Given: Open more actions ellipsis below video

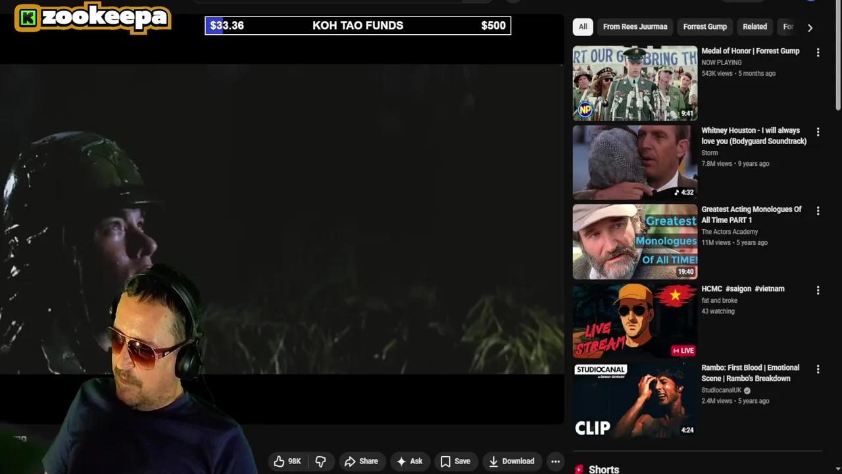Looking at the screenshot, I should pyautogui.click(x=555, y=461).
